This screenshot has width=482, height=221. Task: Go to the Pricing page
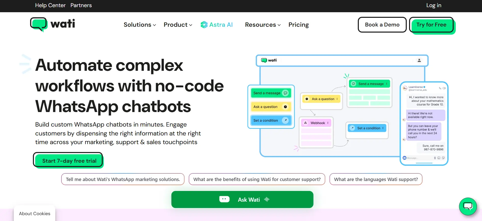click(299, 25)
